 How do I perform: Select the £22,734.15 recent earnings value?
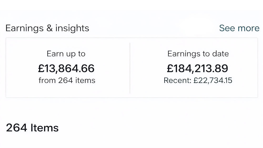pyautogui.click(x=213, y=80)
